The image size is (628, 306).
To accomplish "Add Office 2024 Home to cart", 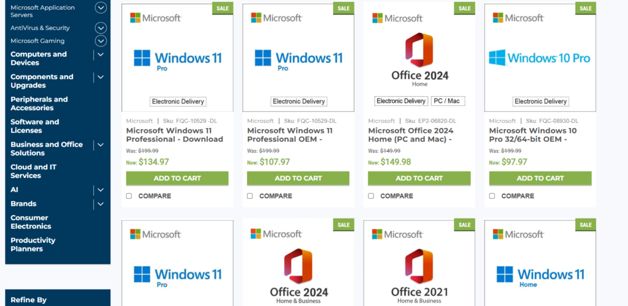I will click(x=419, y=179).
